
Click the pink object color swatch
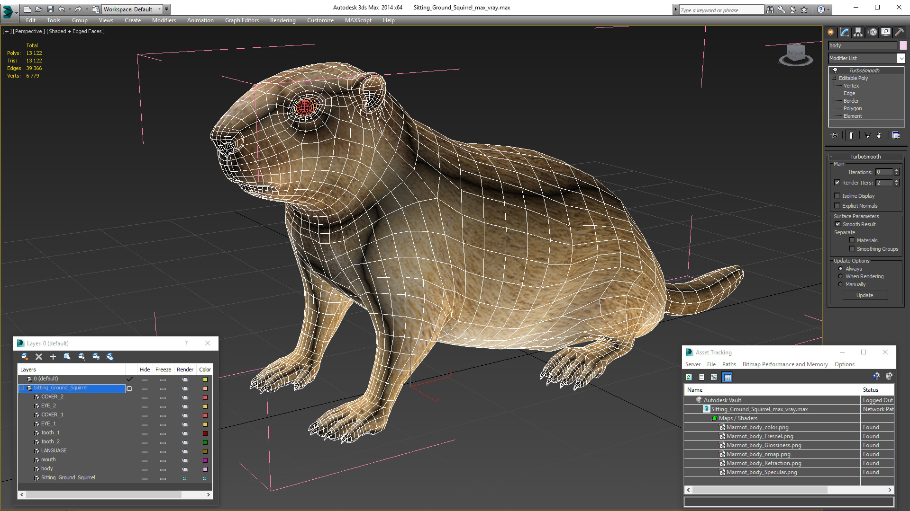pos(903,45)
